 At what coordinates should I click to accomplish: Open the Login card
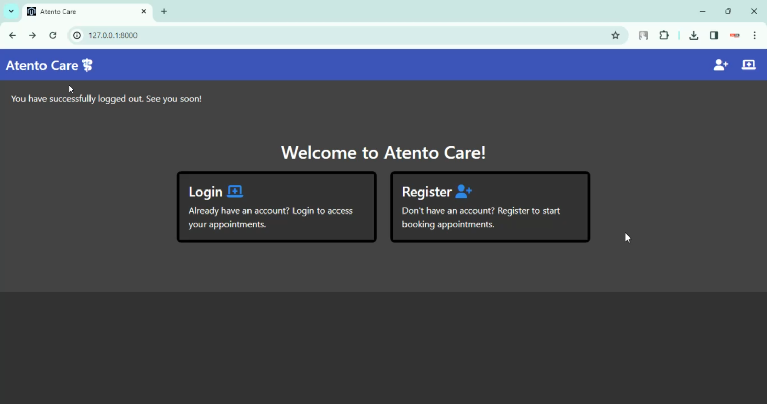coord(277,207)
